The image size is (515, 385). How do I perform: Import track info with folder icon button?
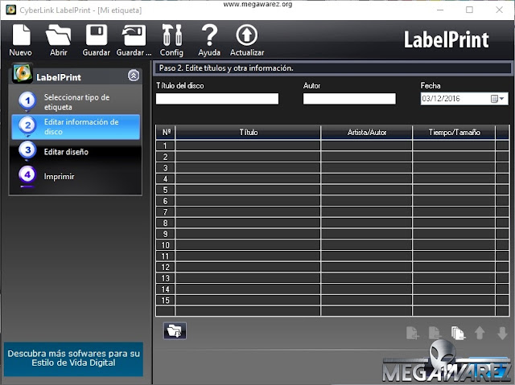tap(175, 330)
